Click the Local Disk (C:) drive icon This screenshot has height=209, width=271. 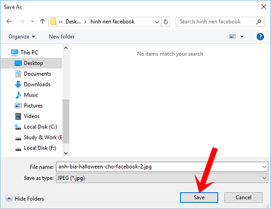tap(18, 127)
